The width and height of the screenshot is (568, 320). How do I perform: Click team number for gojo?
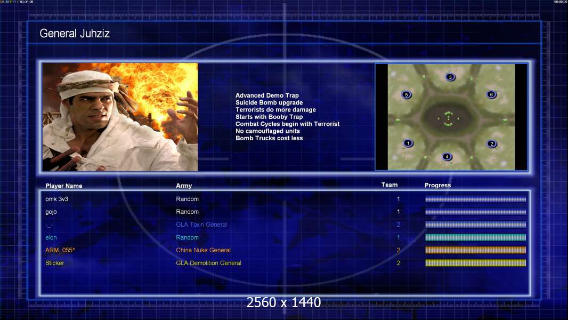pos(399,212)
